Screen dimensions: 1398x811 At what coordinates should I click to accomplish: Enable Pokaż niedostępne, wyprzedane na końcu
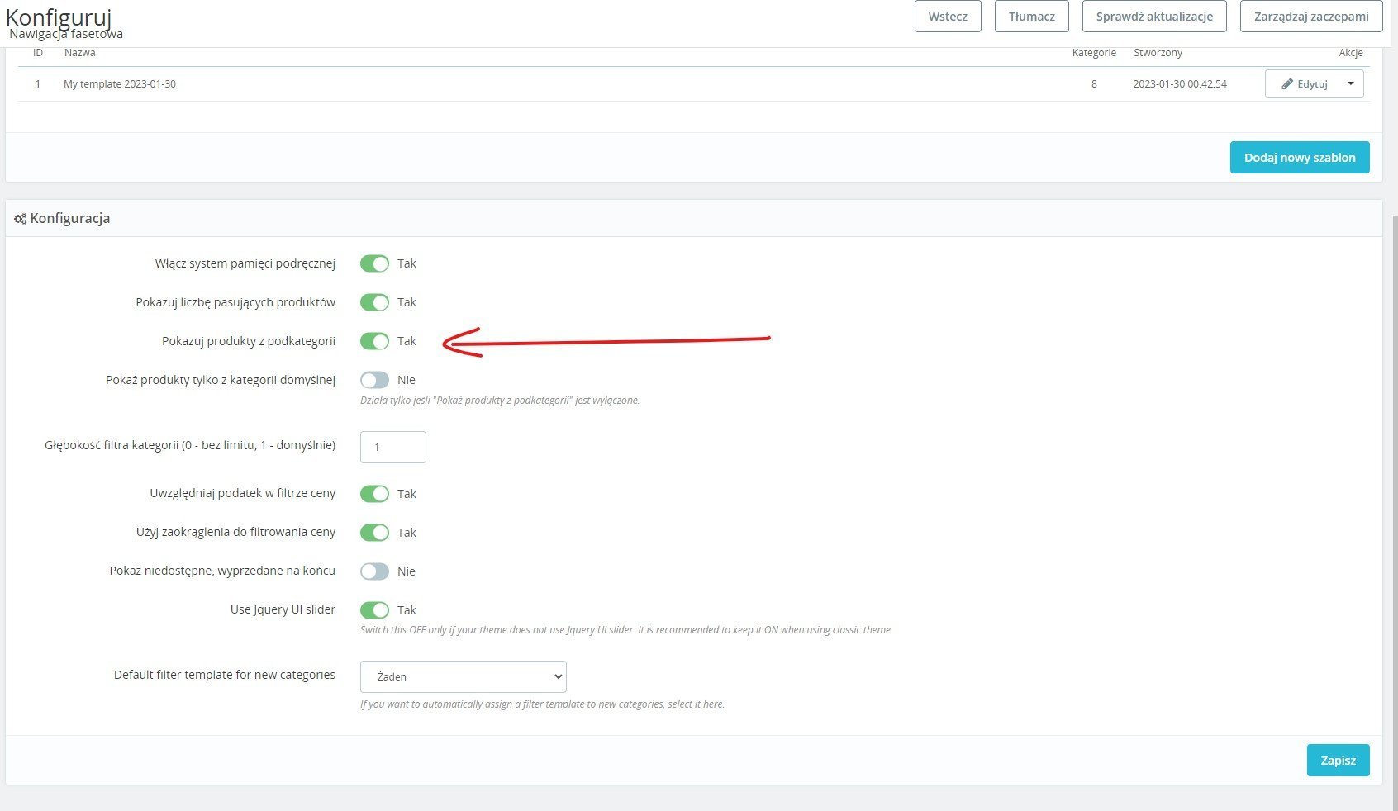pyautogui.click(x=374, y=571)
